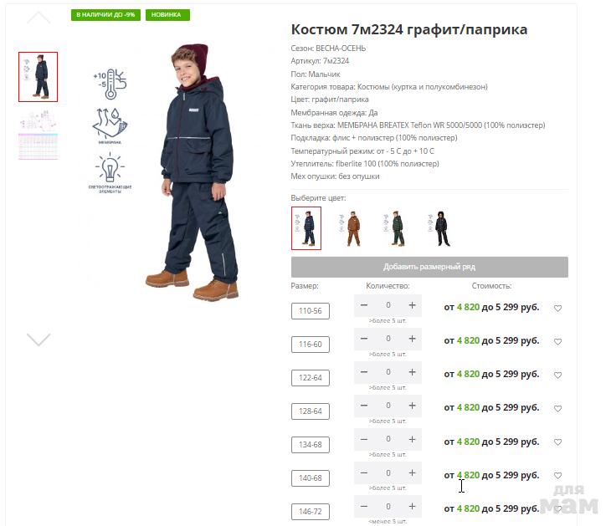Select the brown suit color option
Image resolution: width=611 pixels, height=526 pixels.
(x=352, y=228)
